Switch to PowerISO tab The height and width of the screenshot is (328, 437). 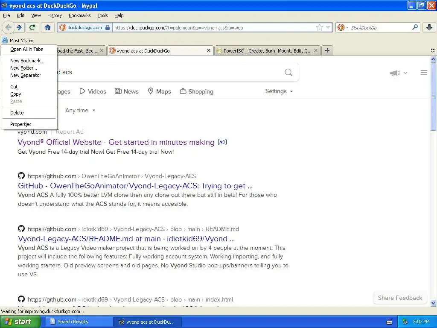[x=267, y=50]
